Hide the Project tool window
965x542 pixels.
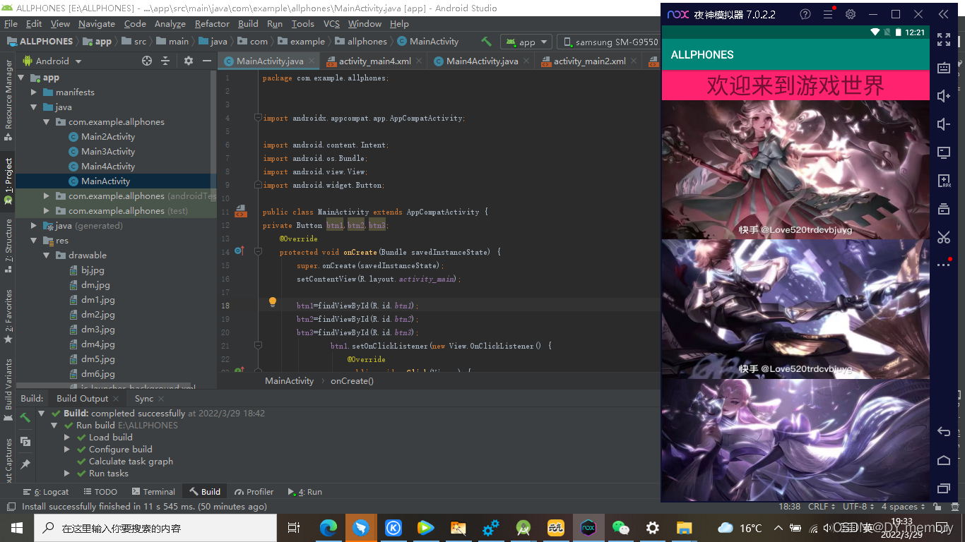(x=207, y=61)
